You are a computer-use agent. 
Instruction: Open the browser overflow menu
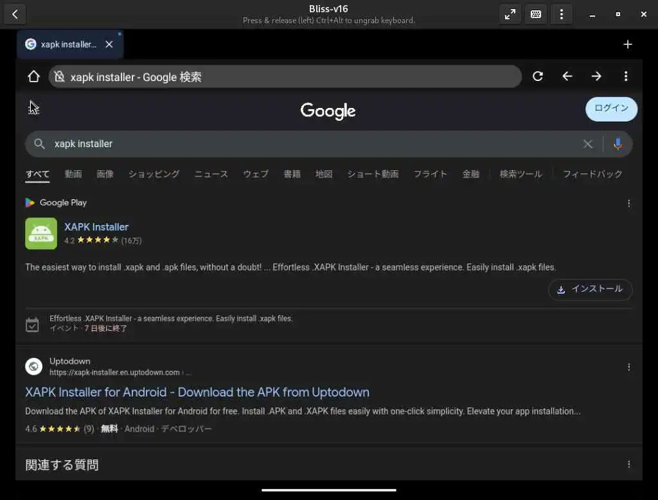[x=626, y=76]
